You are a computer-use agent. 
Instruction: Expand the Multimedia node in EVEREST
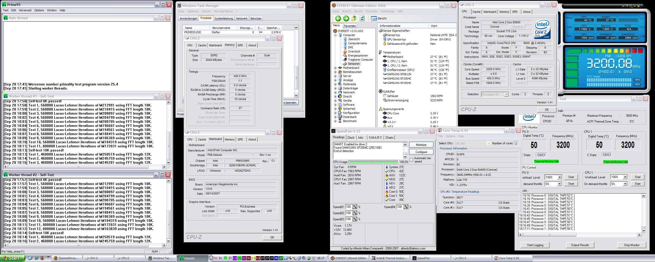[x=335, y=84]
